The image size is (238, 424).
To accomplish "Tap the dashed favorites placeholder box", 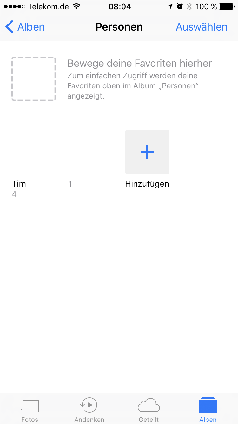I will click(x=34, y=79).
